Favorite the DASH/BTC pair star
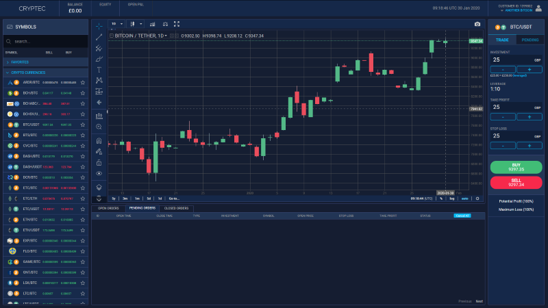This screenshot has height=308, width=548. click(83, 157)
